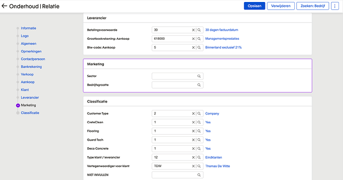Delete the relation via Verwijderen
The height and width of the screenshot is (180, 343).
tap(281, 6)
